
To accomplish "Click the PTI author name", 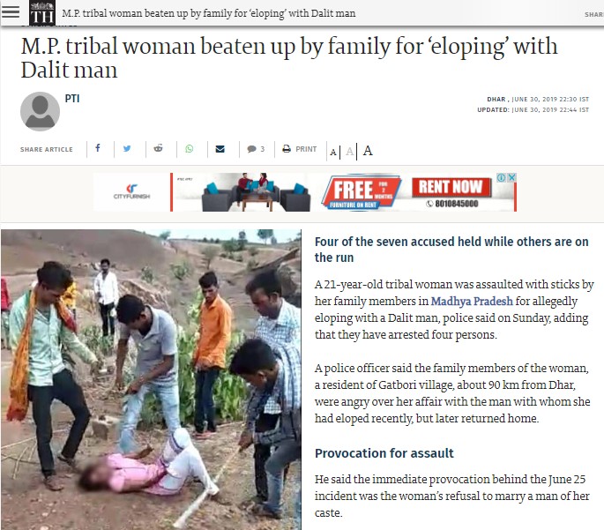I will coord(72,99).
